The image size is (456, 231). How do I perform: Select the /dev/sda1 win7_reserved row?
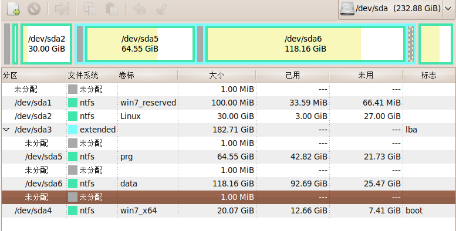coord(228,103)
